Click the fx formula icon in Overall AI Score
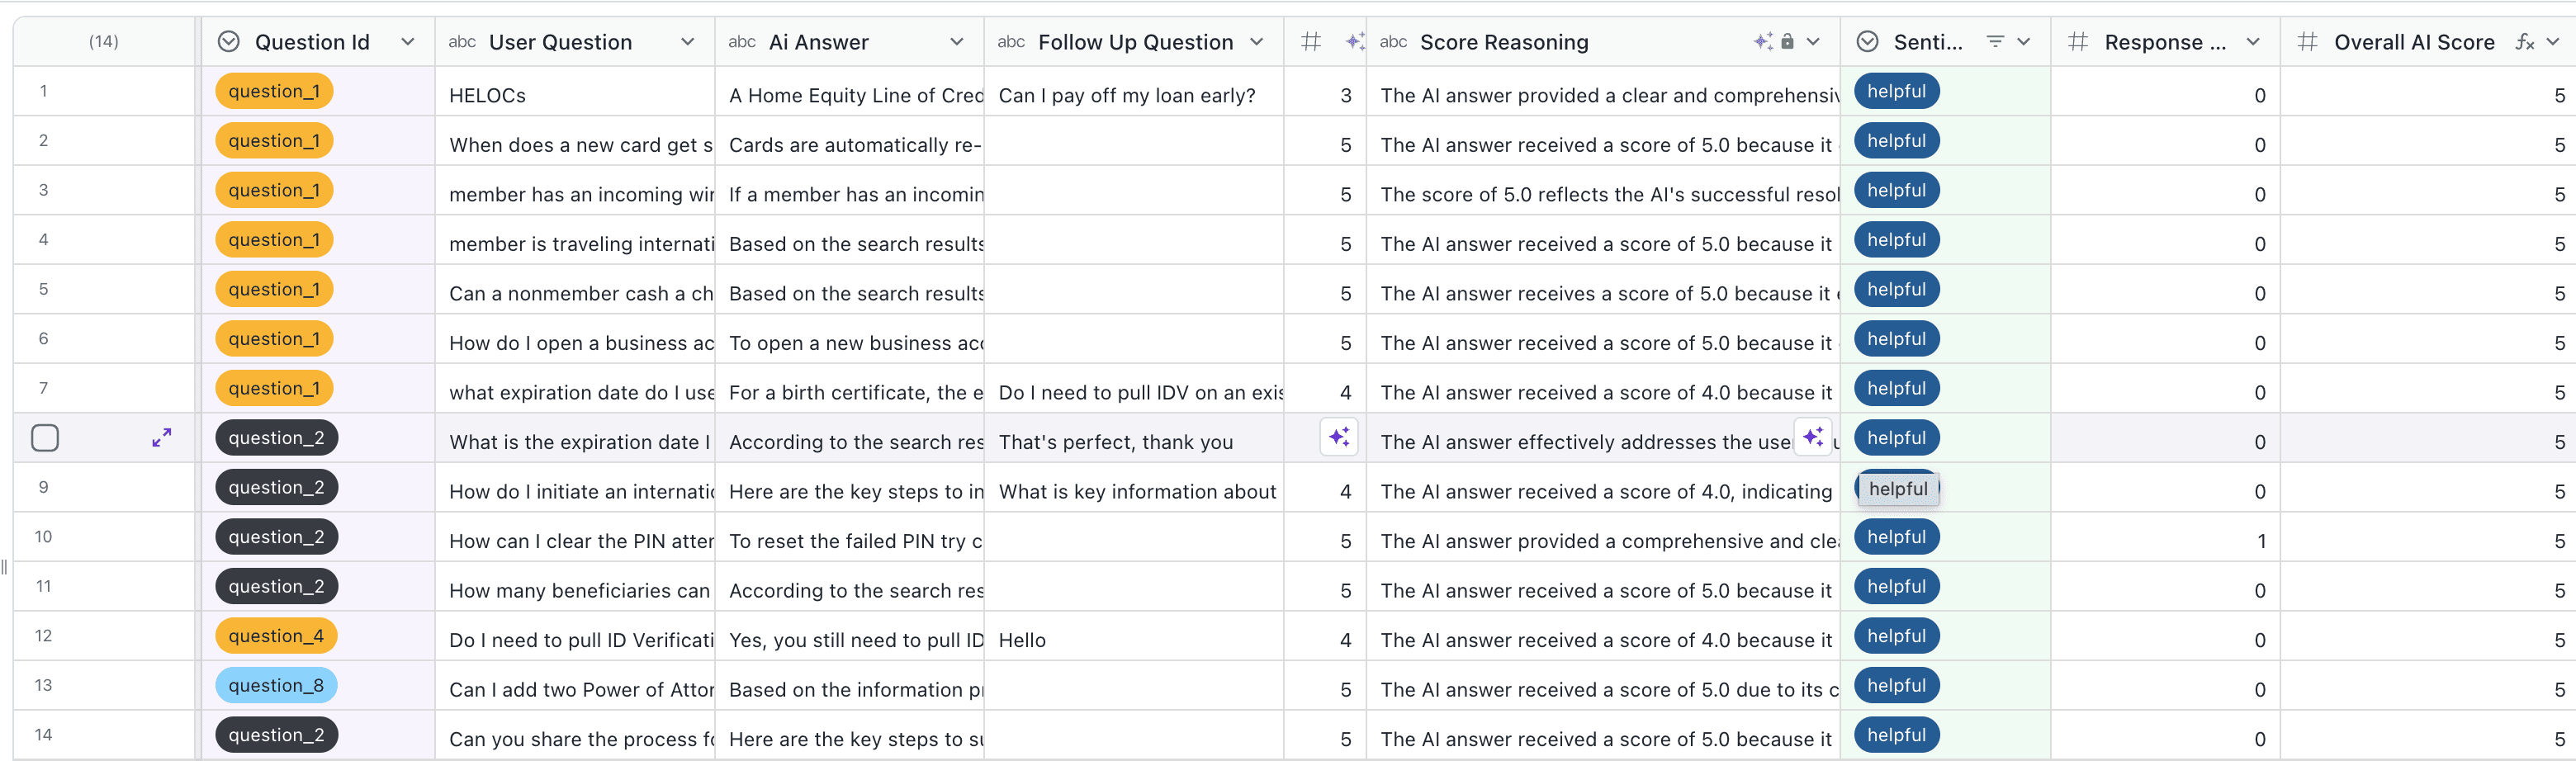 (2524, 42)
